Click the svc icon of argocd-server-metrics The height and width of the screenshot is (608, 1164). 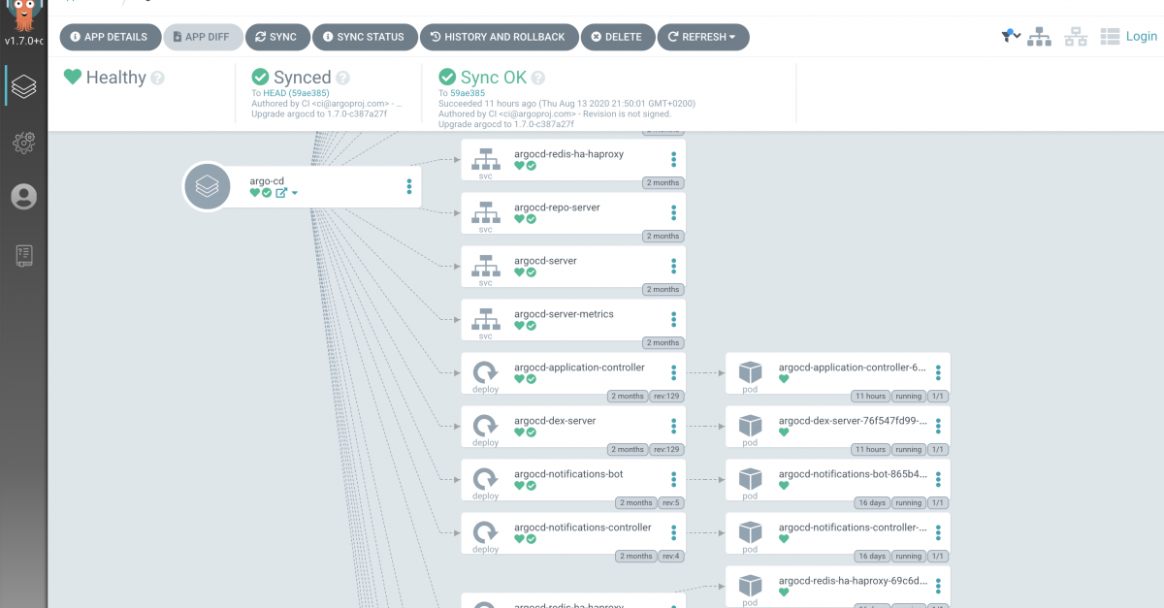(x=485, y=318)
